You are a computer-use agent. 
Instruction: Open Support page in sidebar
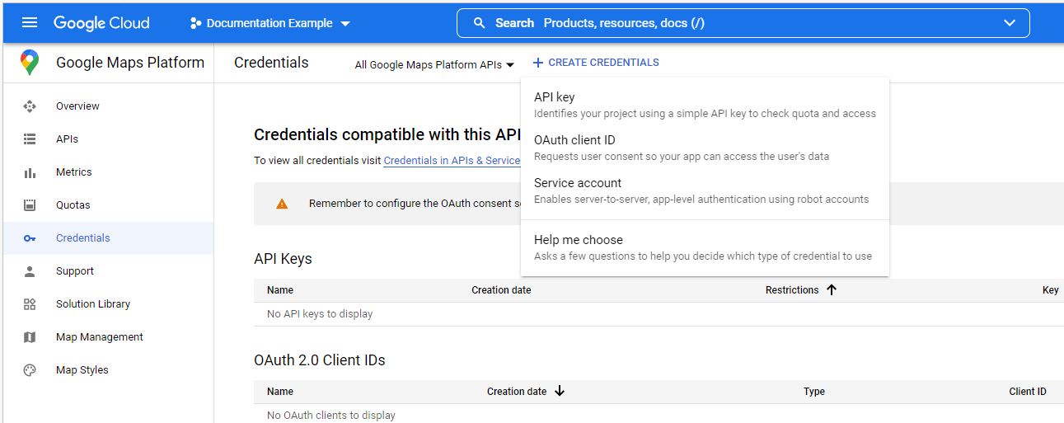click(108, 271)
